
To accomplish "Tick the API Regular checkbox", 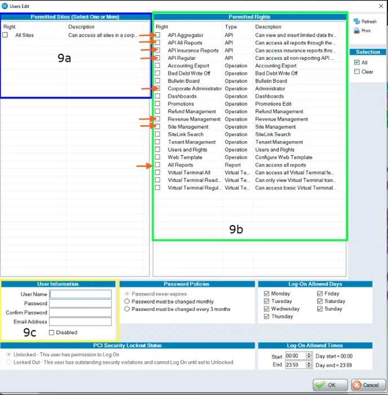I will click(x=157, y=58).
